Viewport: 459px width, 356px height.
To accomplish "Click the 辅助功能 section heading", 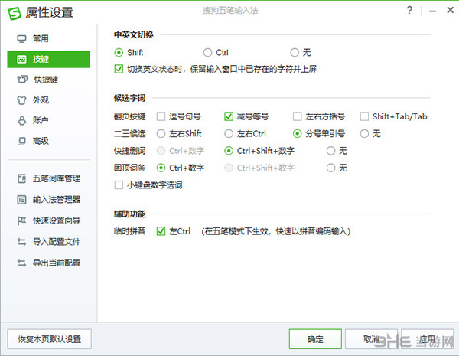I will pos(130,214).
